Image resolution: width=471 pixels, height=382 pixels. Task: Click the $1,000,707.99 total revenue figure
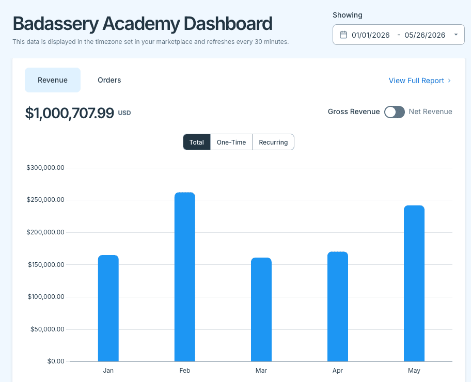[x=70, y=113]
